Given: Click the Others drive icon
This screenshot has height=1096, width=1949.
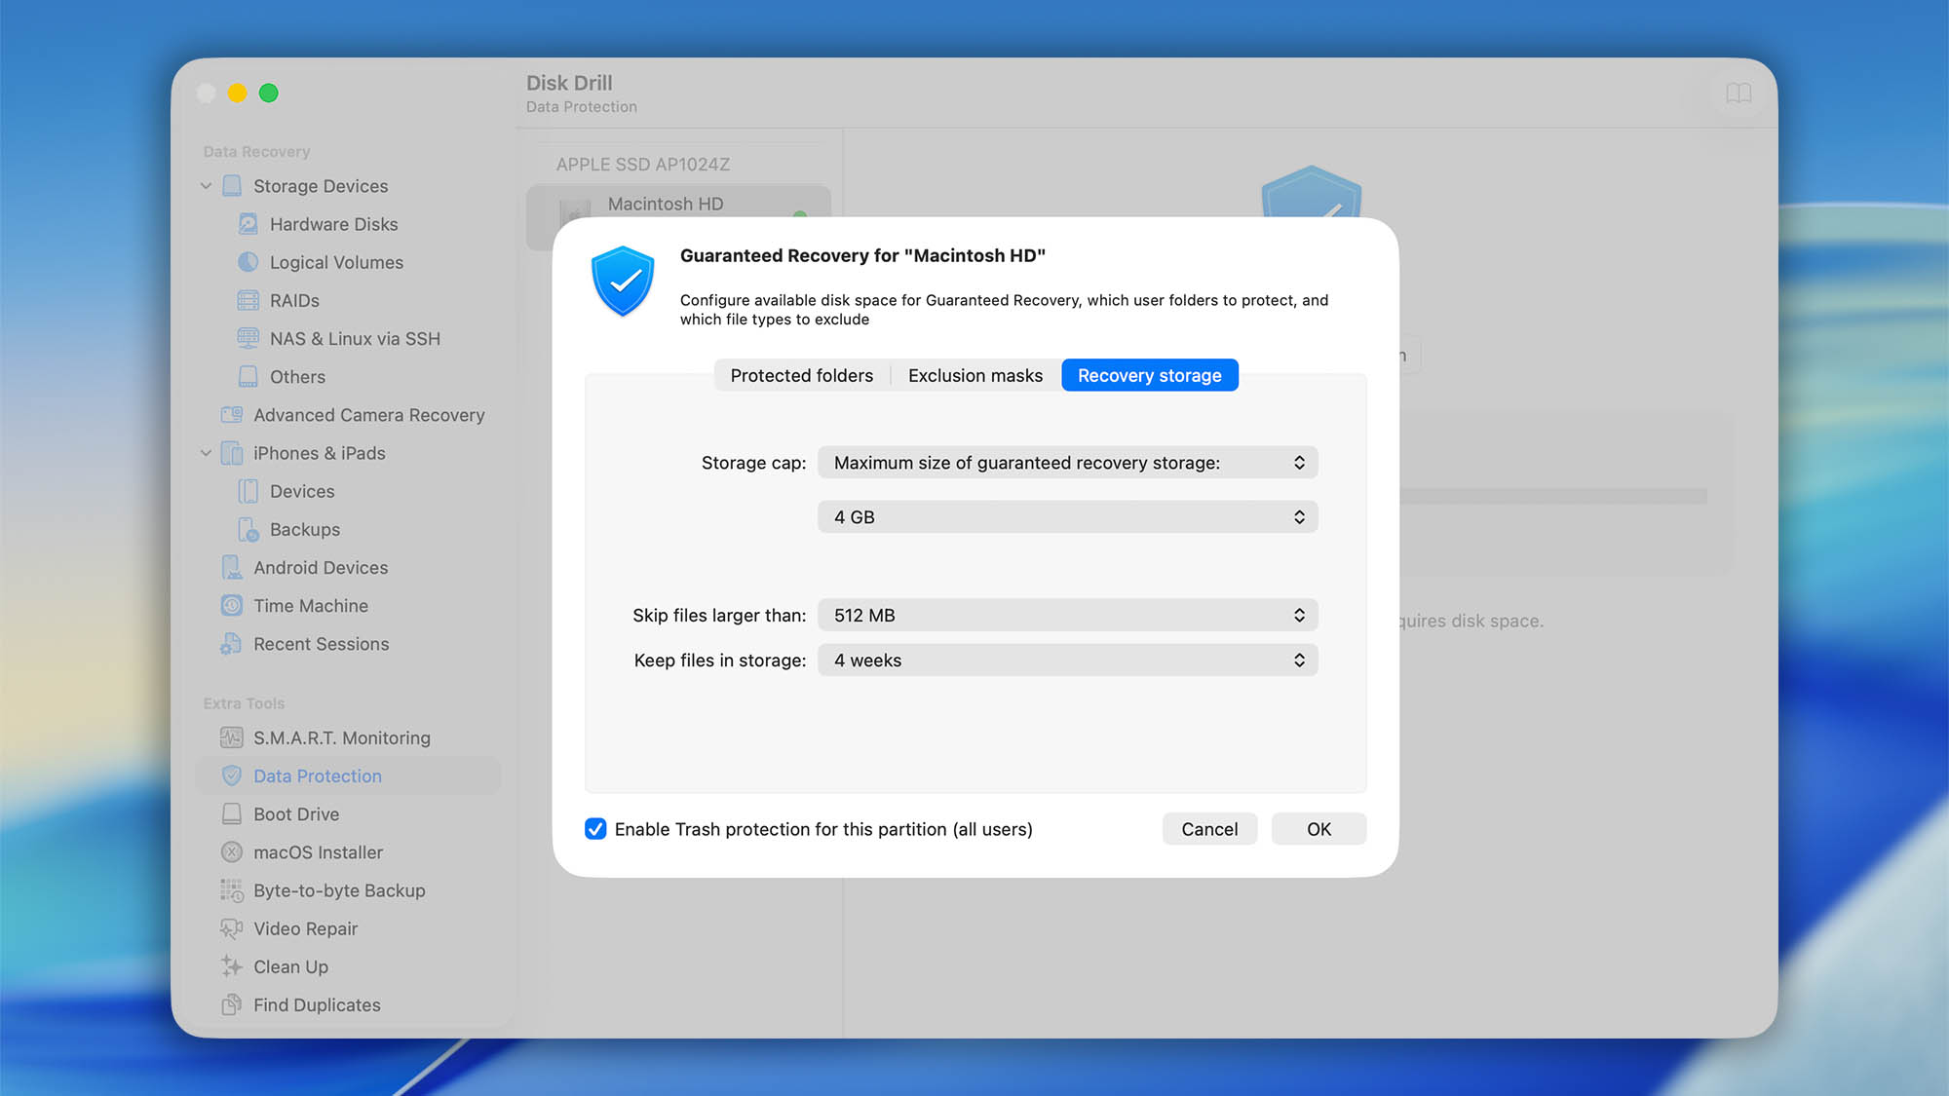Looking at the screenshot, I should [248, 376].
